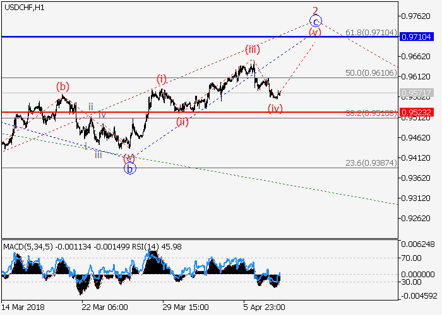The image size is (442, 315).
Task: Select the red (i) wave label
Action: (162, 79)
